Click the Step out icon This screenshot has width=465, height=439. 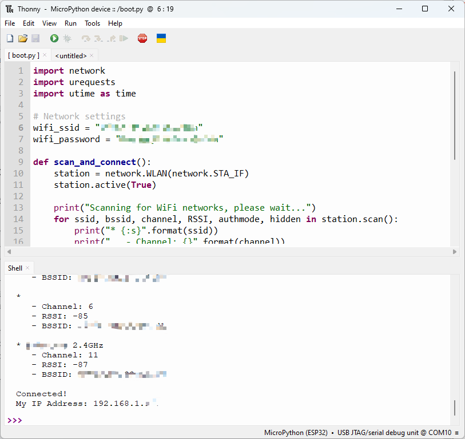pyautogui.click(x=111, y=38)
